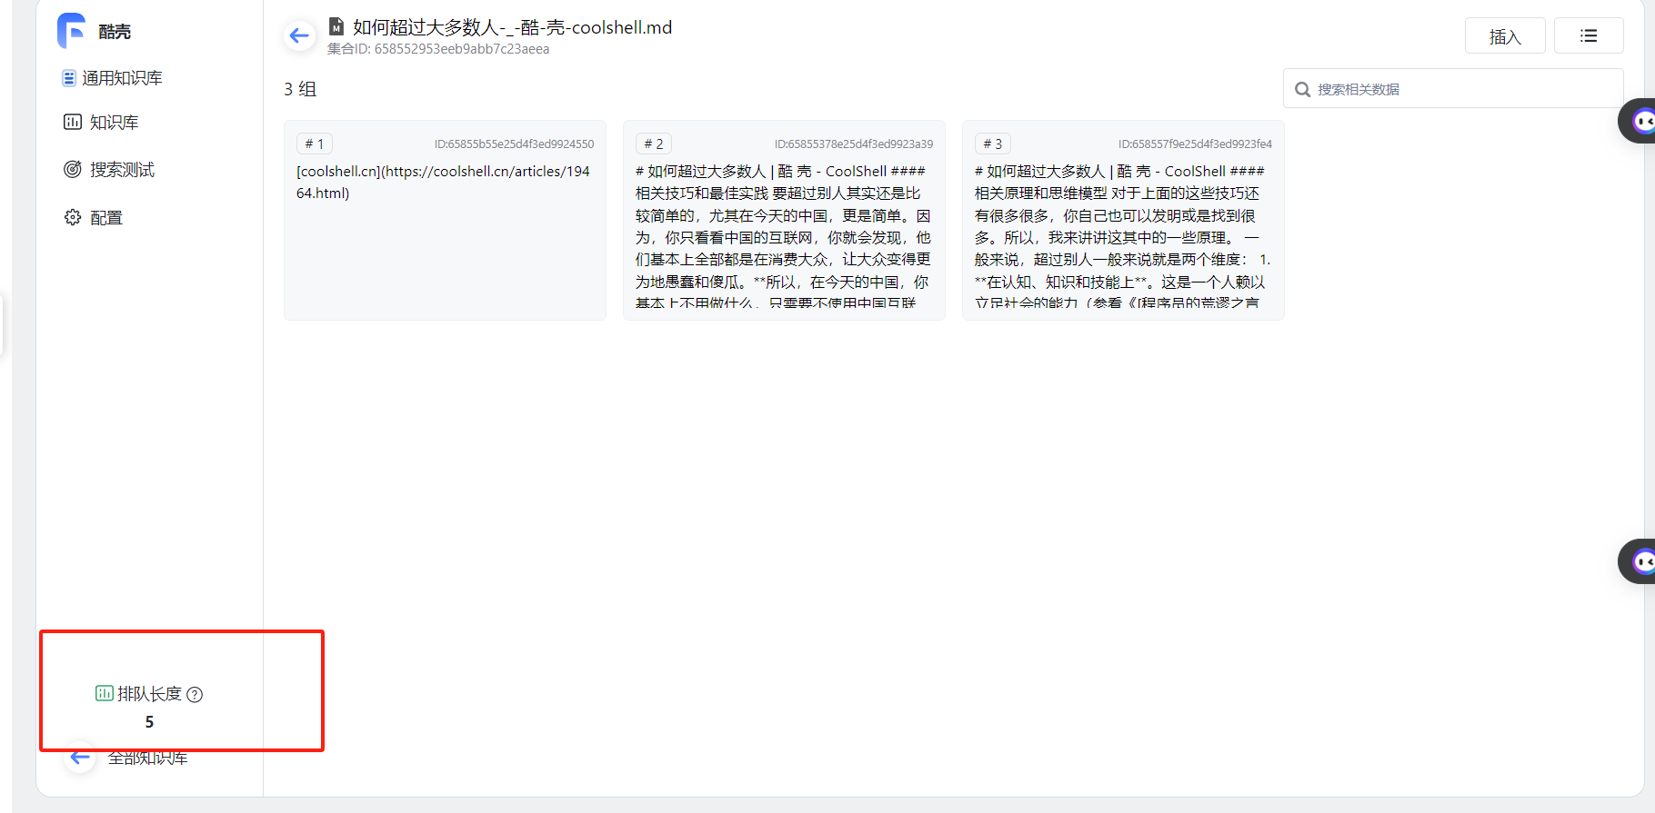Open the 知识库 sidebar item
This screenshot has width=1655, height=813.
pos(101,123)
